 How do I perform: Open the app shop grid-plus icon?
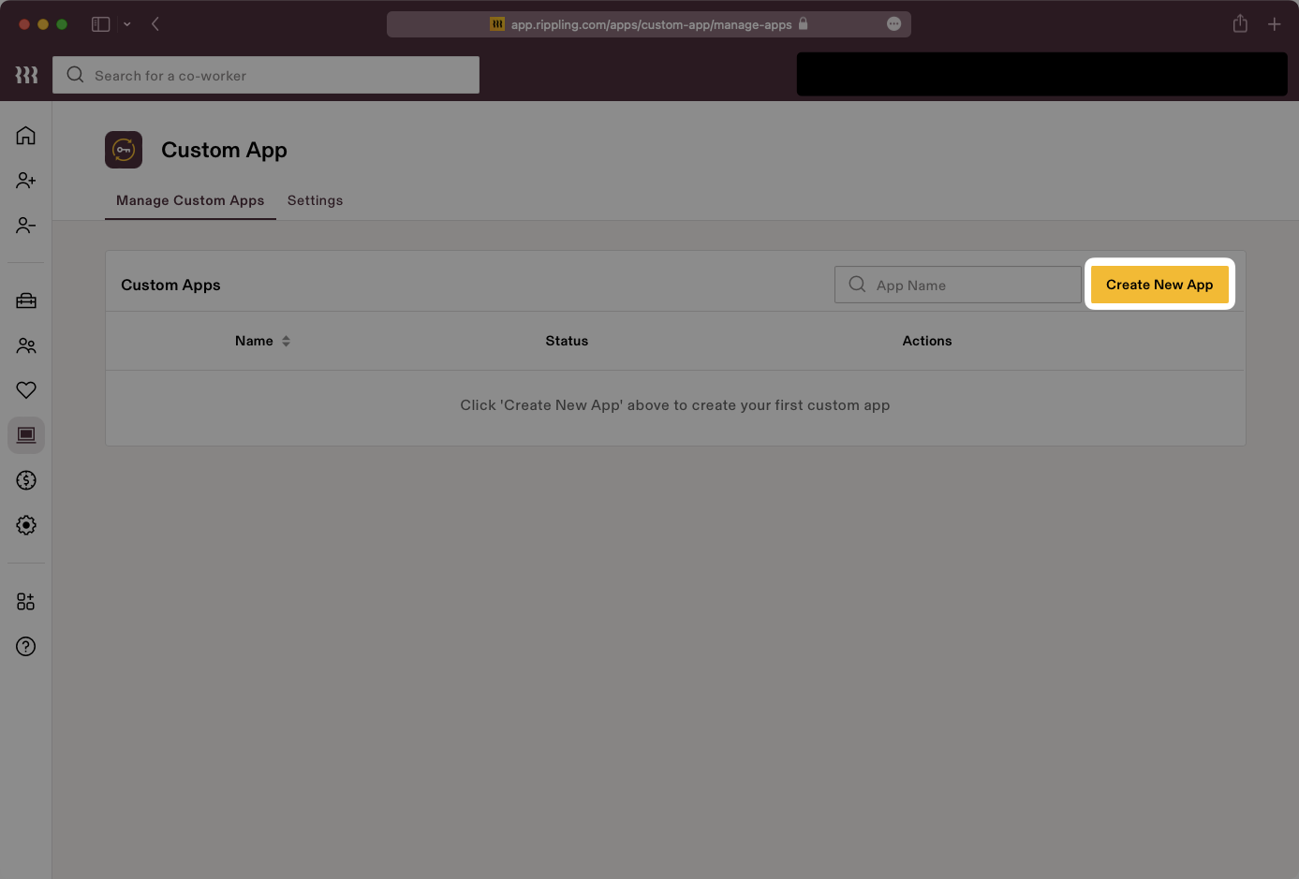pyautogui.click(x=25, y=601)
